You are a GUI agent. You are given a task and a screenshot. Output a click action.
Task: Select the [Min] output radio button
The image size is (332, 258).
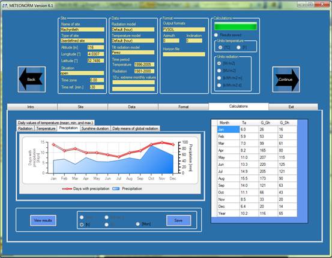[138, 224]
